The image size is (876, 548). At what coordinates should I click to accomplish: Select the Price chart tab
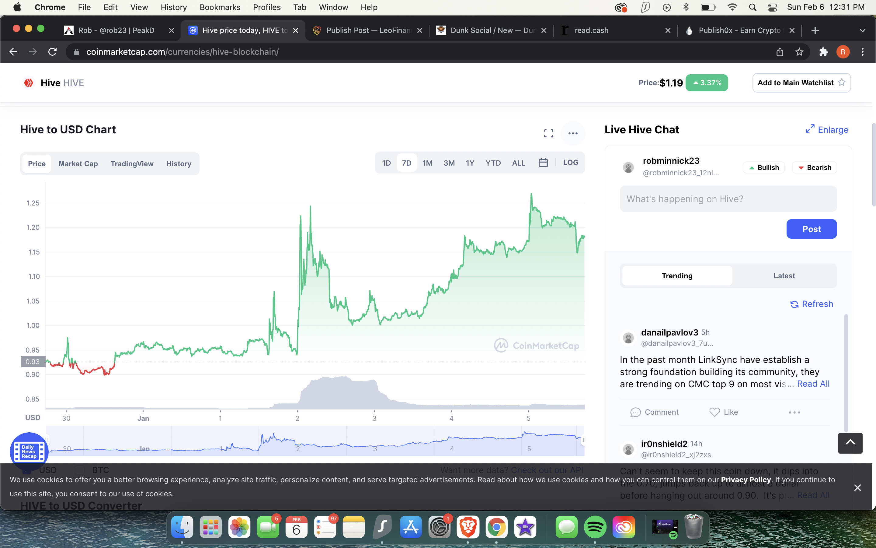click(37, 164)
